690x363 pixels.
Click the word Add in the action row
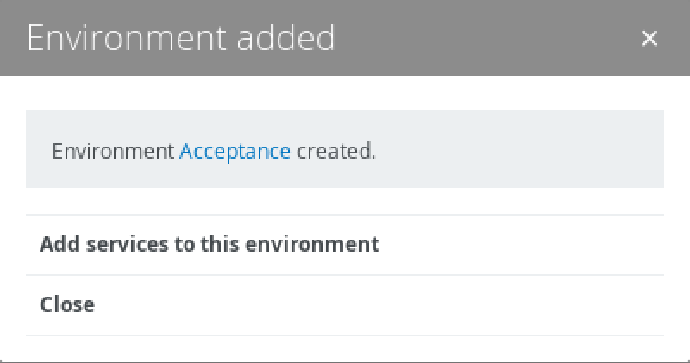(56, 245)
